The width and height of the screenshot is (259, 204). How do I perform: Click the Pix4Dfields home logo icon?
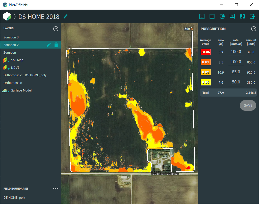pos(7,16)
